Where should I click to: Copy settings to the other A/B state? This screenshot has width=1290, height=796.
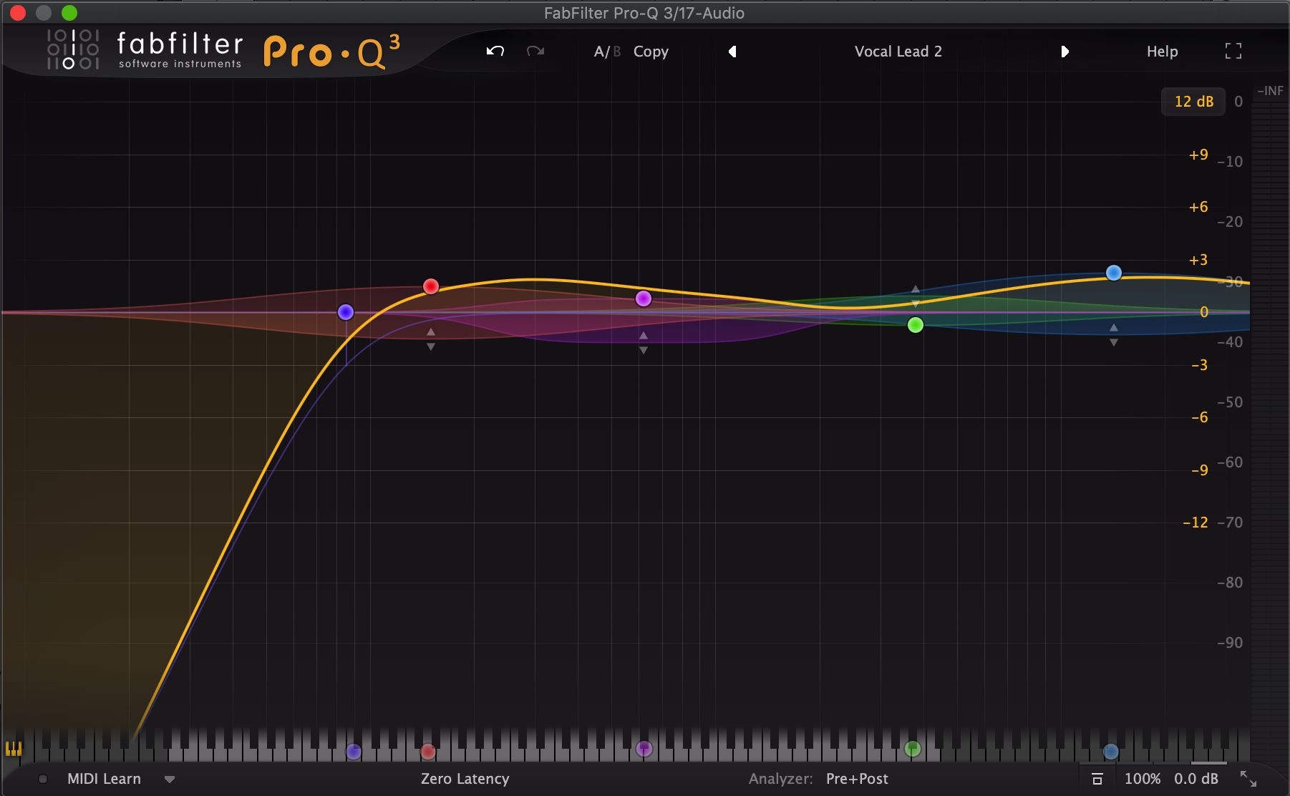[651, 52]
